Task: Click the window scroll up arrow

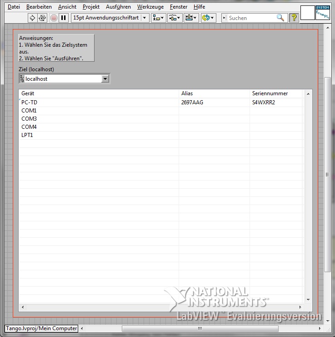Action: tap(328, 28)
